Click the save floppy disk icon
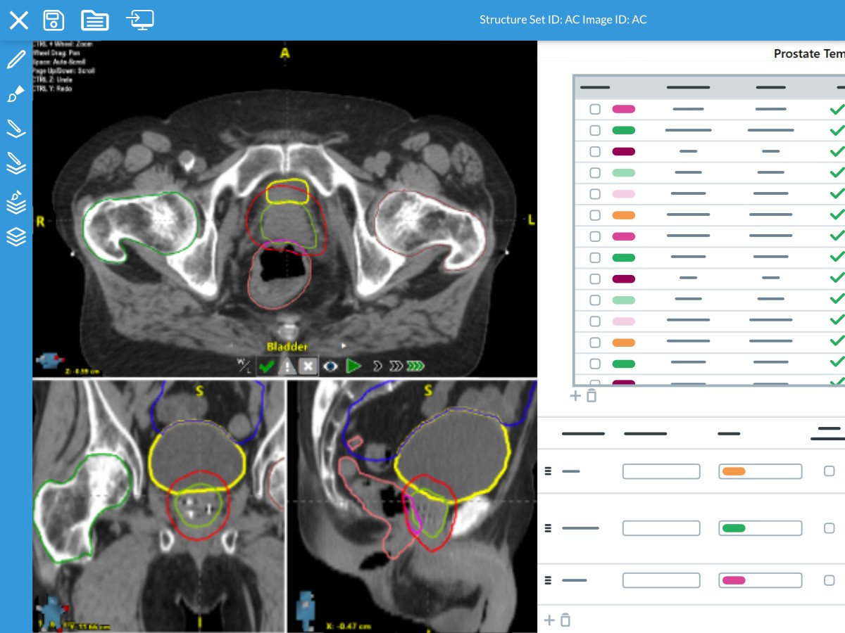Screen dimensions: 845x633 click(54, 20)
